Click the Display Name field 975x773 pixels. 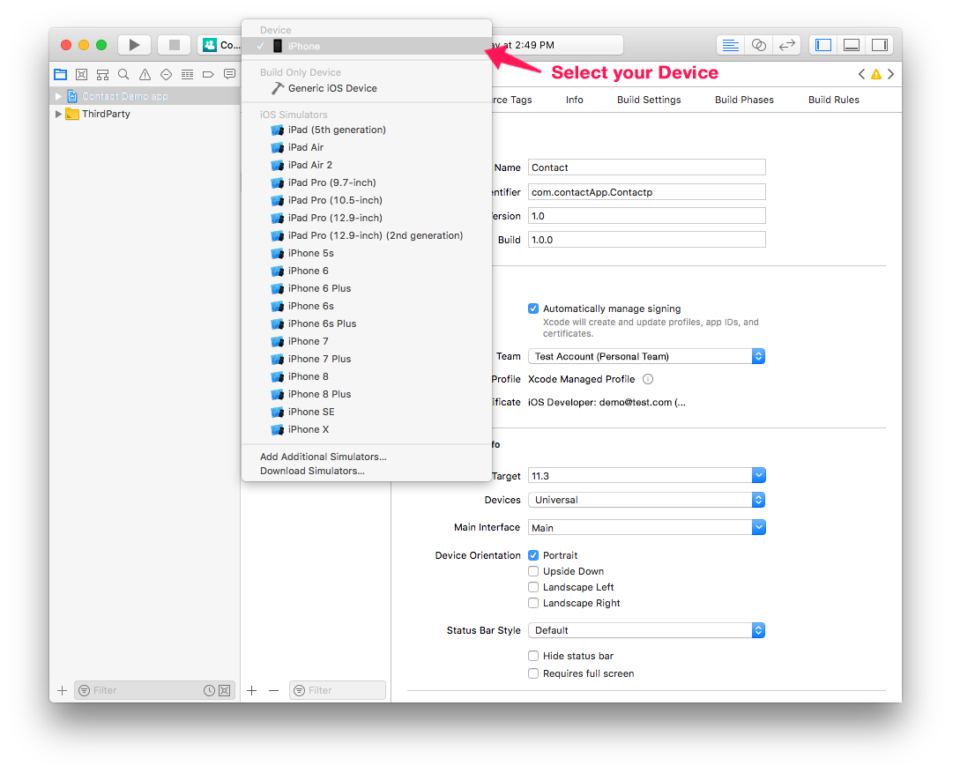tap(647, 167)
